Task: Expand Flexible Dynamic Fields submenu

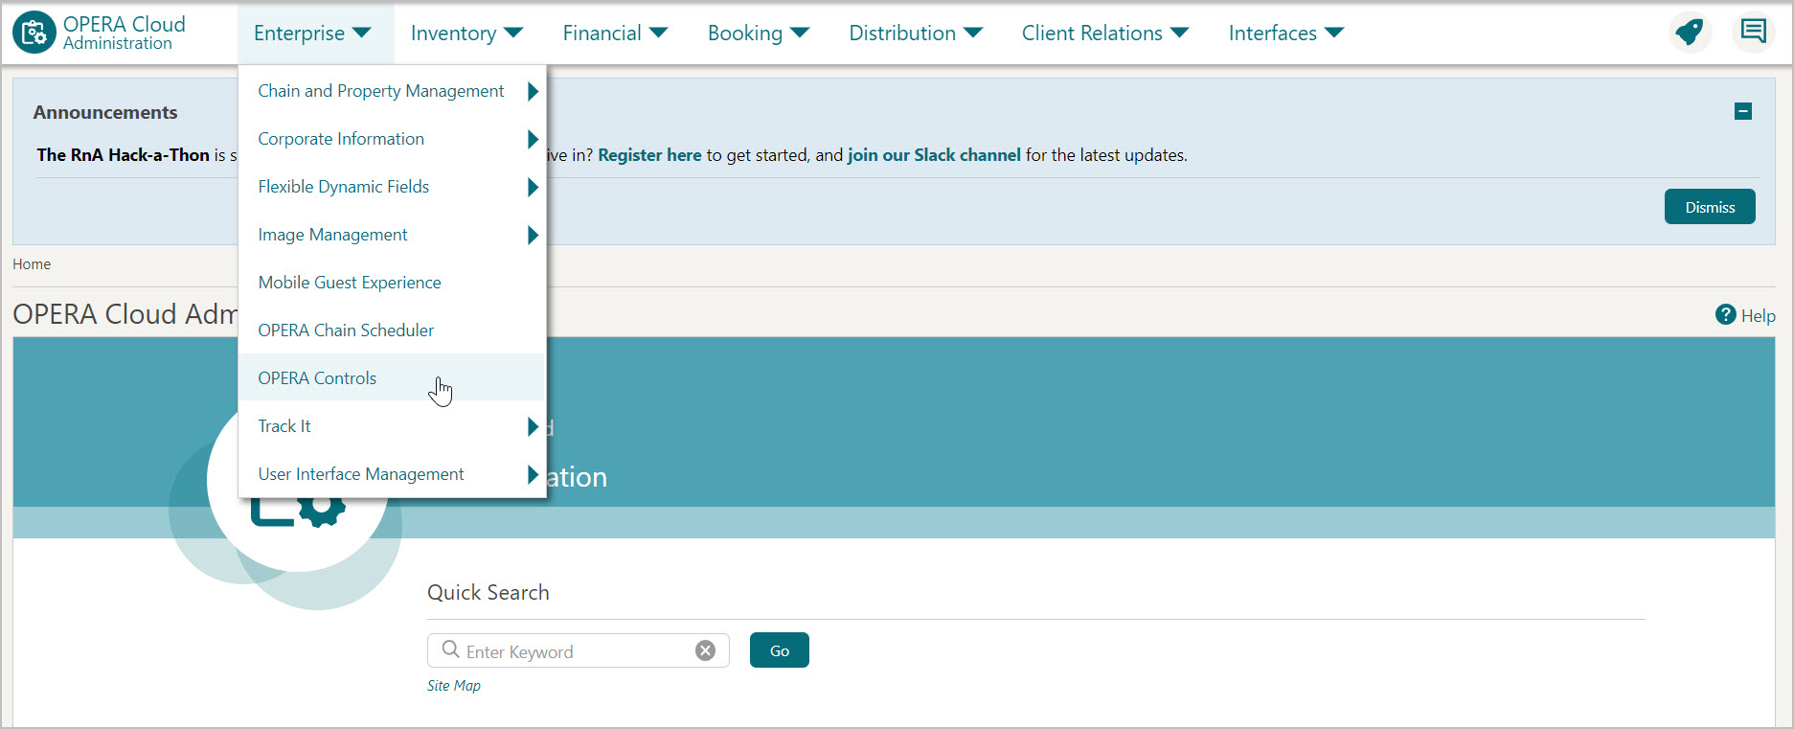Action: [393, 187]
